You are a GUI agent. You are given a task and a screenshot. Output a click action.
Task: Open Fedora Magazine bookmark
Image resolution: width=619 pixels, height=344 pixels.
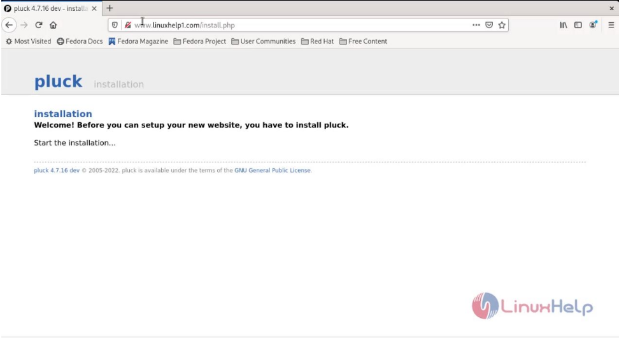[138, 41]
